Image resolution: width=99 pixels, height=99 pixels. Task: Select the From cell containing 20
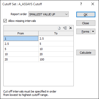(21, 59)
